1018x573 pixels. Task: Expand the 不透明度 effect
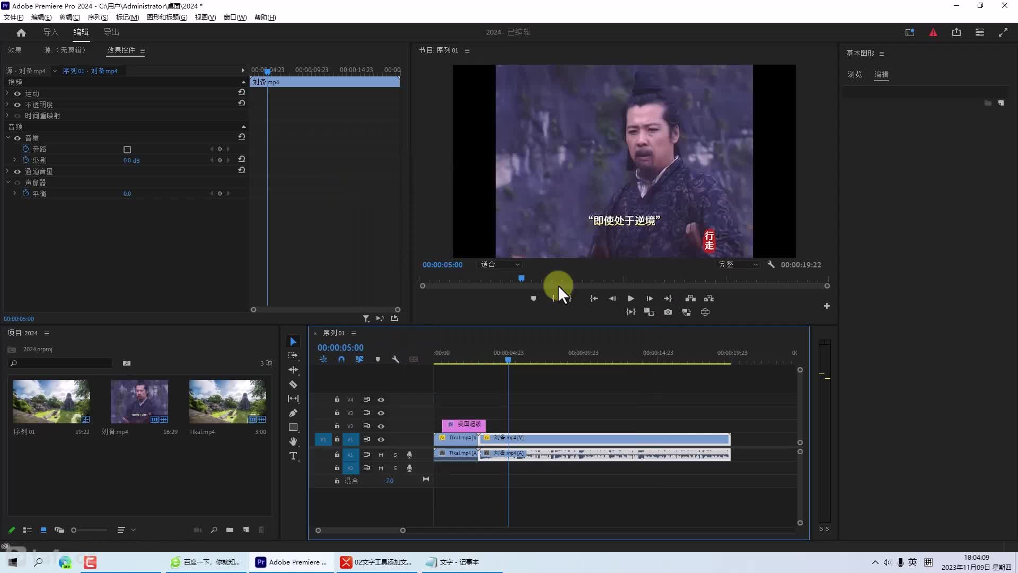tap(7, 104)
